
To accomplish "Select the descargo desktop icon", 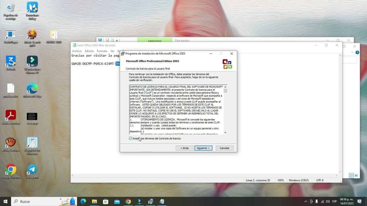I will (32, 118).
